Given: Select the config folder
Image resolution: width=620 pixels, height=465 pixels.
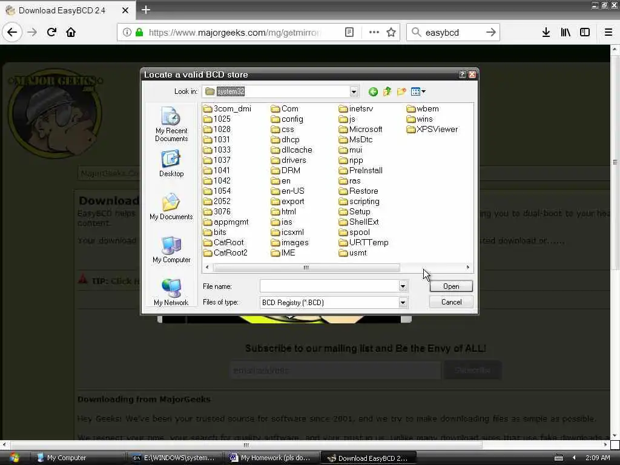Looking at the screenshot, I should click(x=287, y=119).
